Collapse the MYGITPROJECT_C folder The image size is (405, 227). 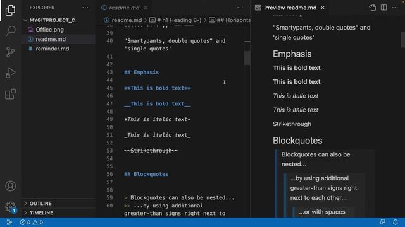click(25, 20)
